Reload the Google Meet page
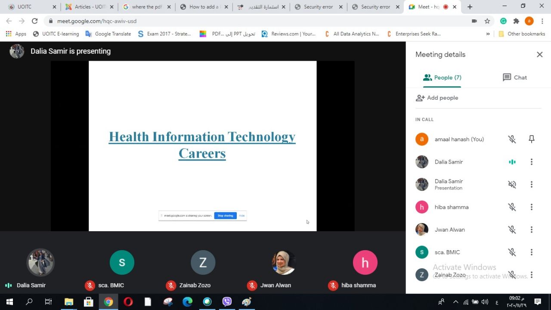 pos(34,21)
